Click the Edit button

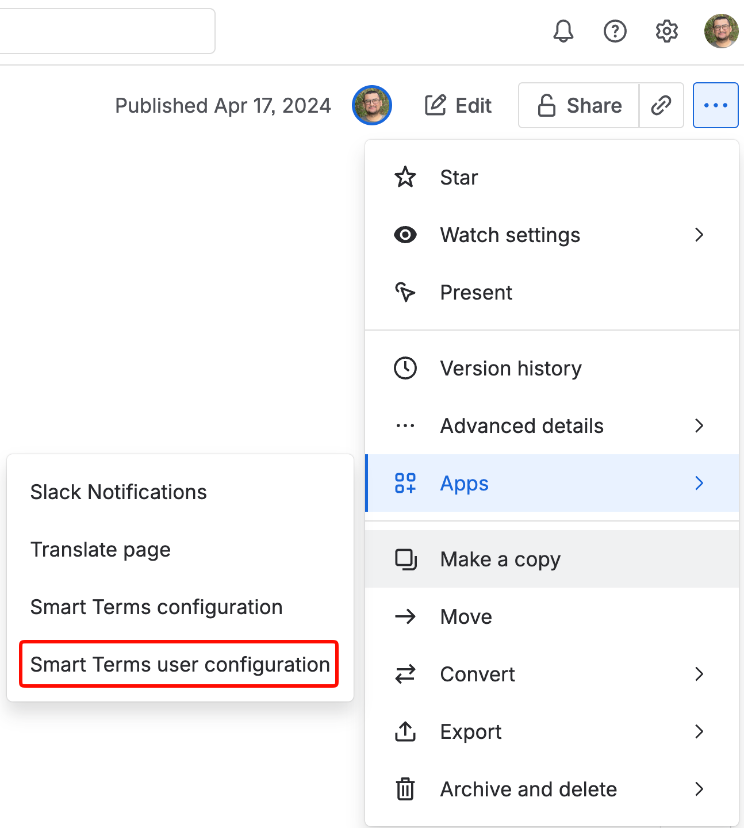pyautogui.click(x=458, y=105)
